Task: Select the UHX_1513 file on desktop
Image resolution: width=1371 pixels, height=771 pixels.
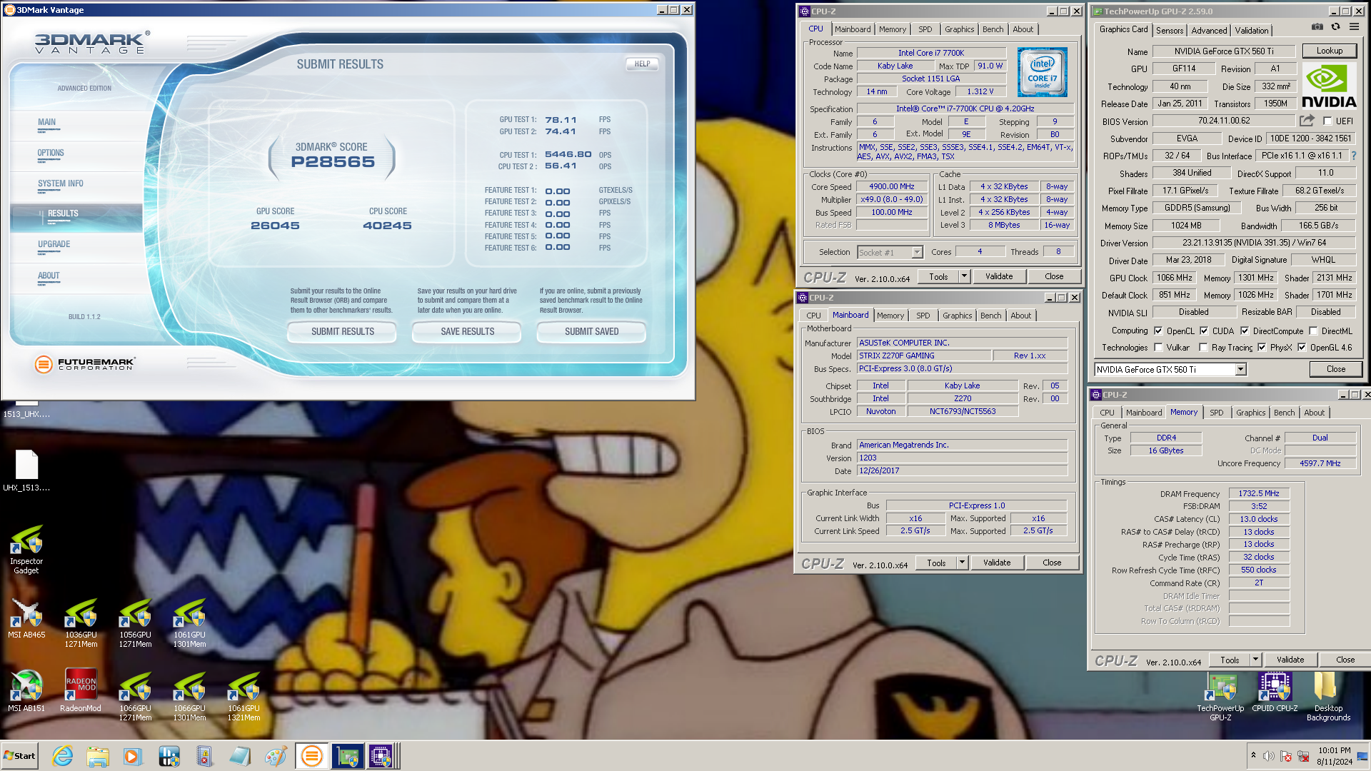Action: click(x=26, y=471)
